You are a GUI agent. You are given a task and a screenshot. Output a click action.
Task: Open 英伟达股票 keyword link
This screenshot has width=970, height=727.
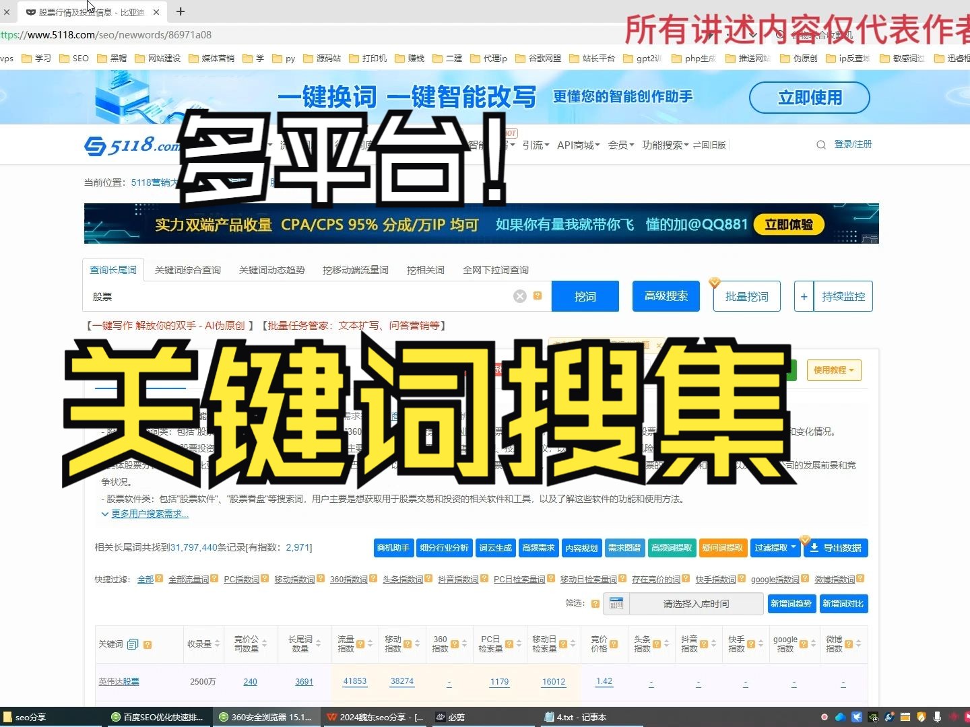(119, 682)
